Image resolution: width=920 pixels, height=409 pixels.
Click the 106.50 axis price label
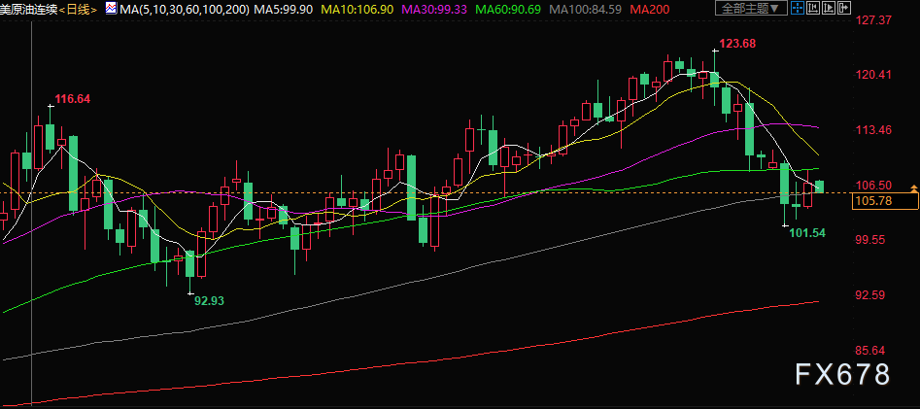874,185
